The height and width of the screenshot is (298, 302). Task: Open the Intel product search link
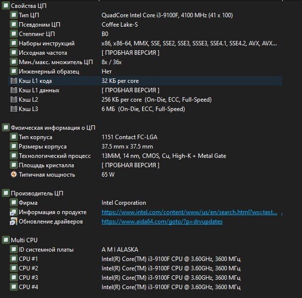tap(191, 212)
